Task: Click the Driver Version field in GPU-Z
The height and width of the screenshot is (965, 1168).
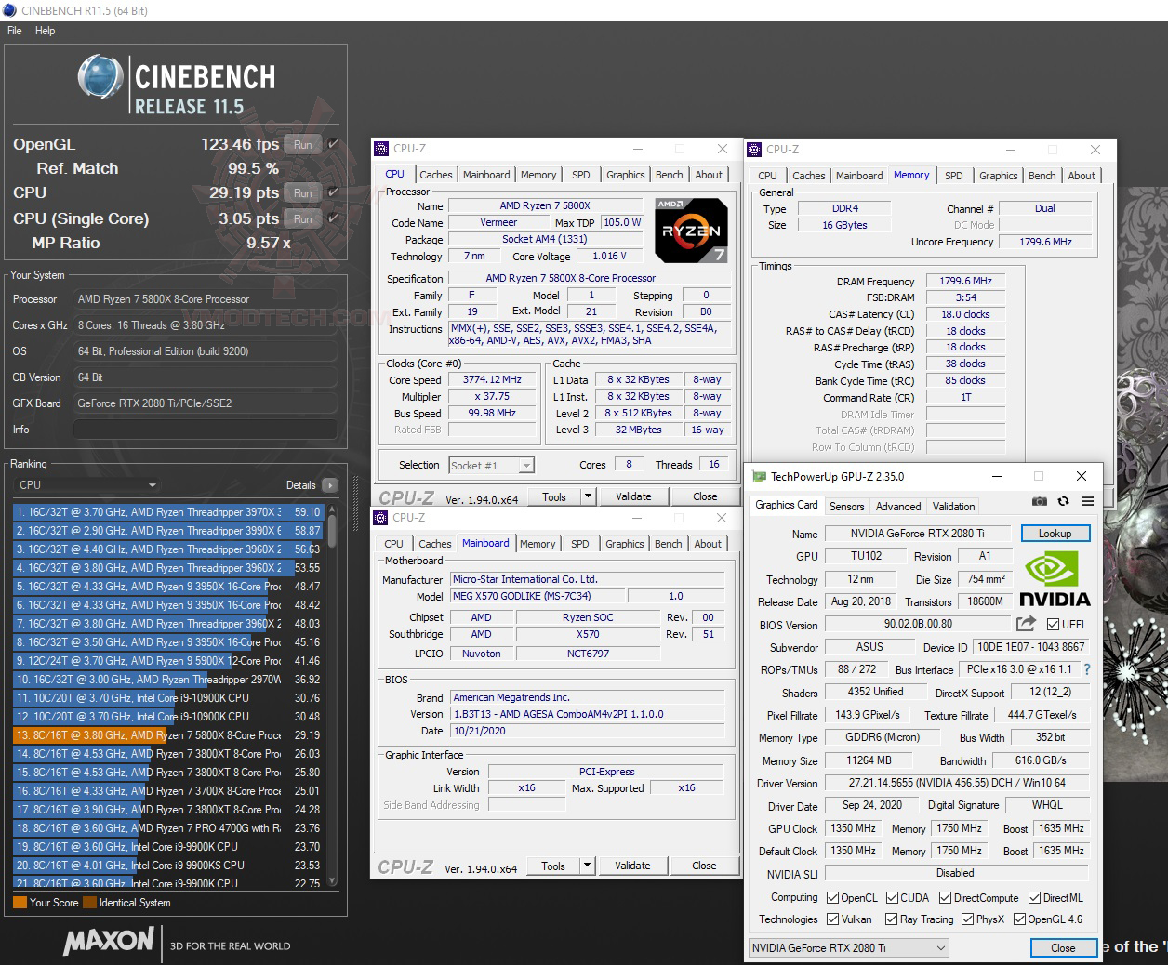Action: point(957,784)
